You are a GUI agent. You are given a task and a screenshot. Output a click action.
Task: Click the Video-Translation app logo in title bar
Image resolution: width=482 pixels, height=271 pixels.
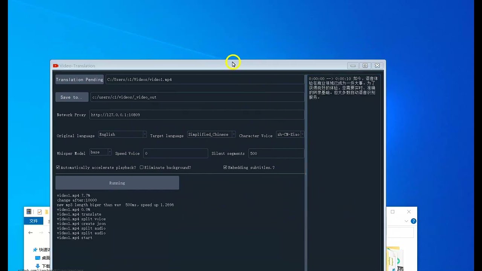tap(56, 66)
